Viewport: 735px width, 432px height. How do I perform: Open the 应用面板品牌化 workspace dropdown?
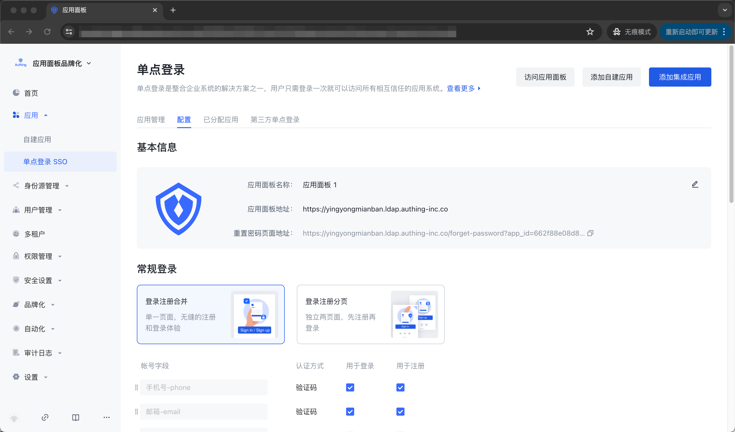pyautogui.click(x=62, y=63)
